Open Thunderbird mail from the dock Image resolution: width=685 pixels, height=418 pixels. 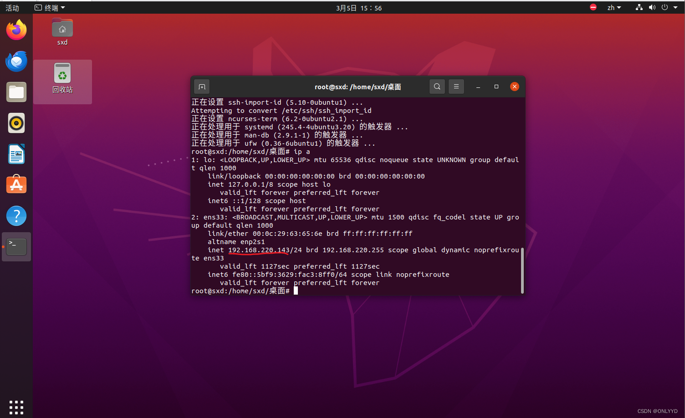(x=16, y=61)
